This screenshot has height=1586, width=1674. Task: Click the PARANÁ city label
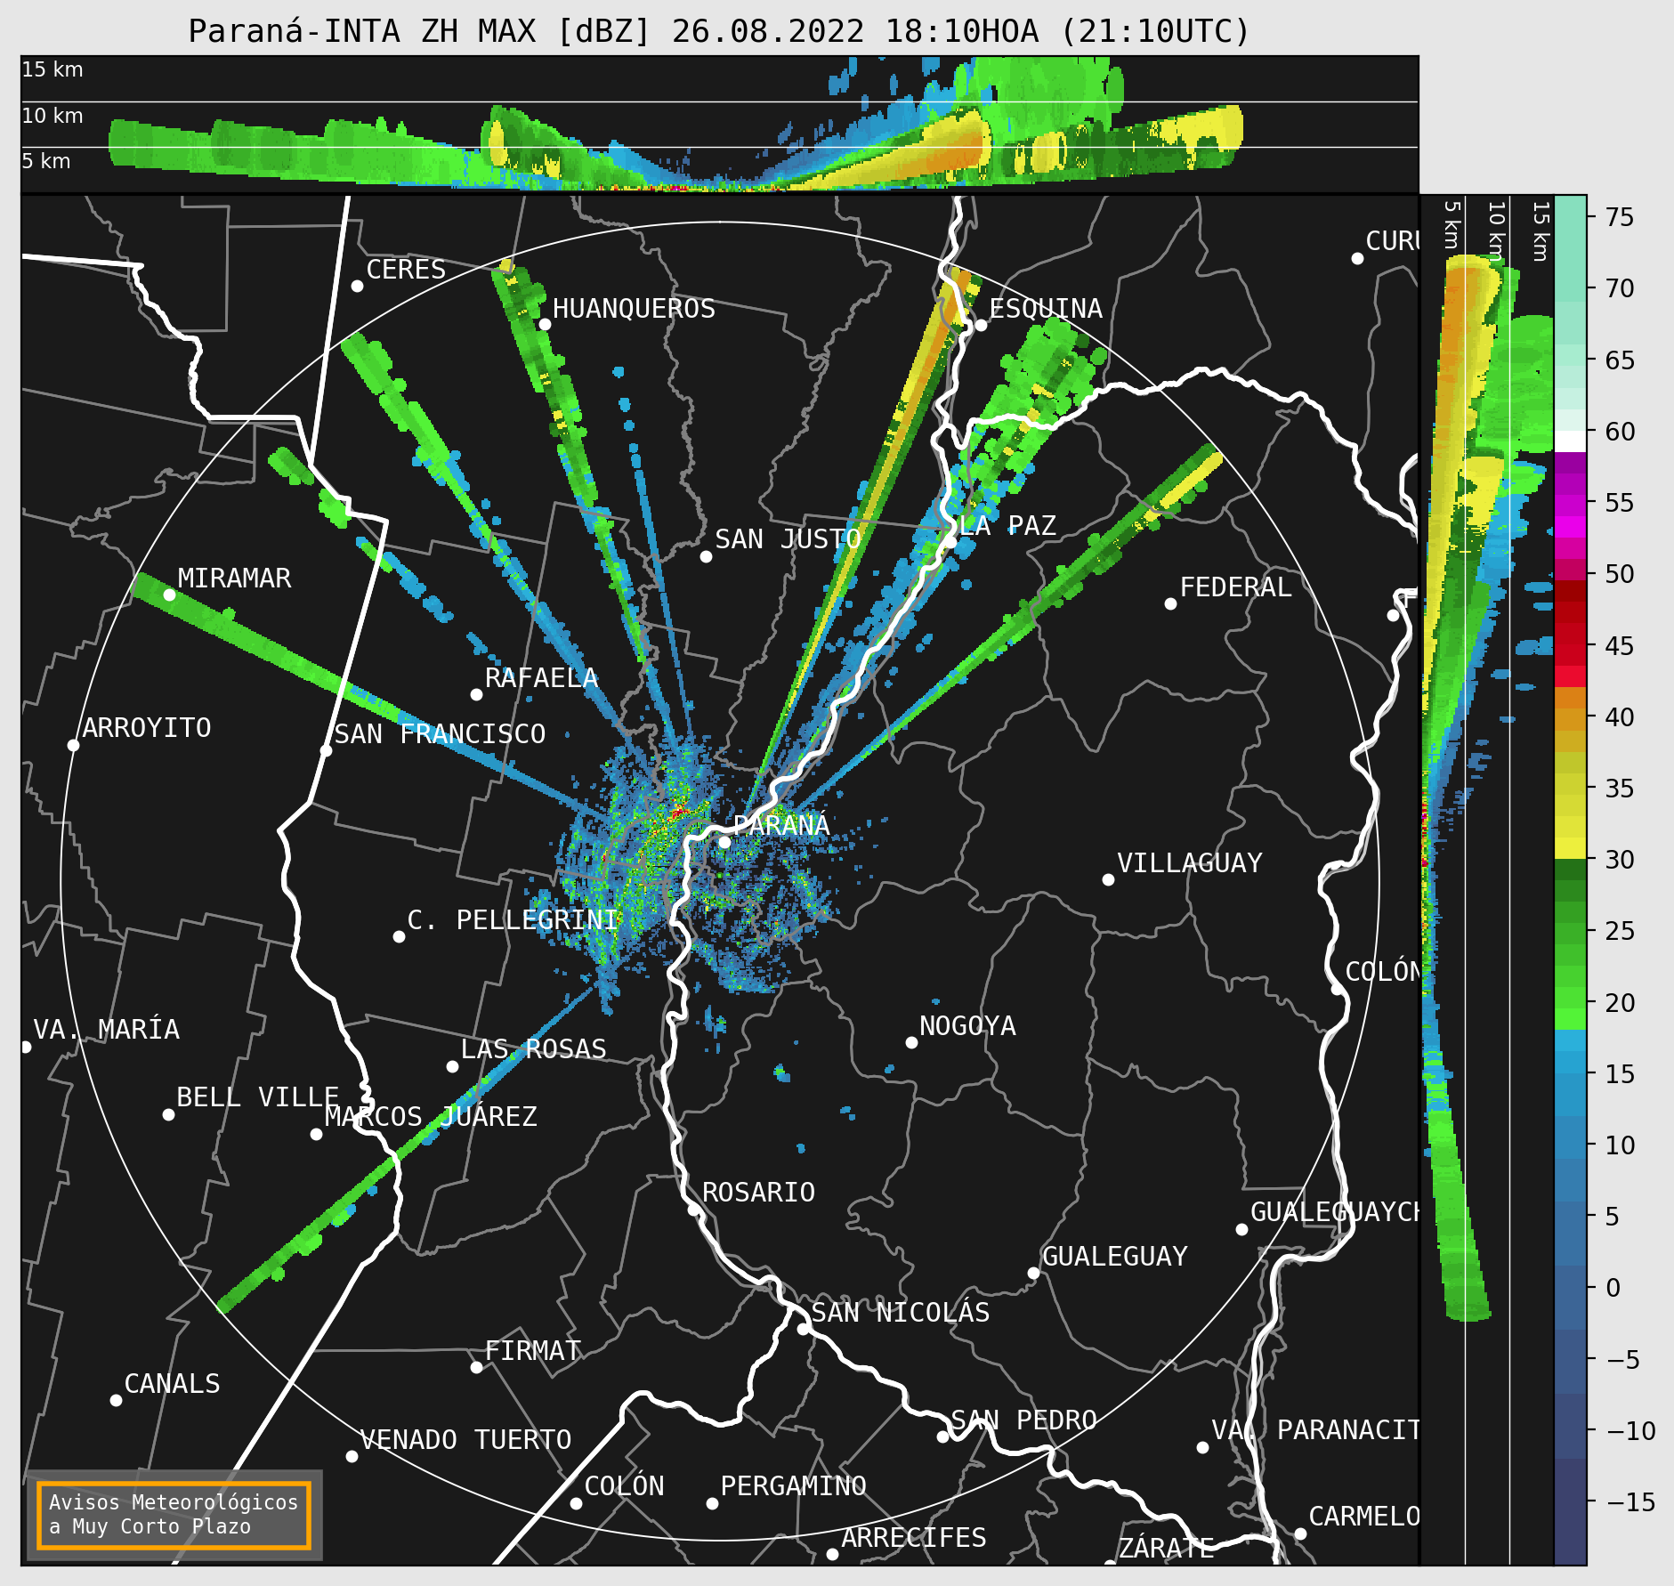coord(781,825)
